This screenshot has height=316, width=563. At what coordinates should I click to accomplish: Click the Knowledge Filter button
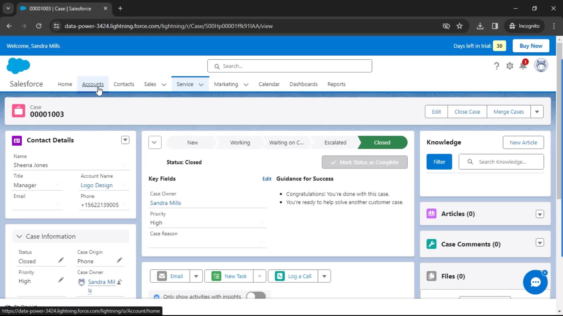(x=439, y=162)
